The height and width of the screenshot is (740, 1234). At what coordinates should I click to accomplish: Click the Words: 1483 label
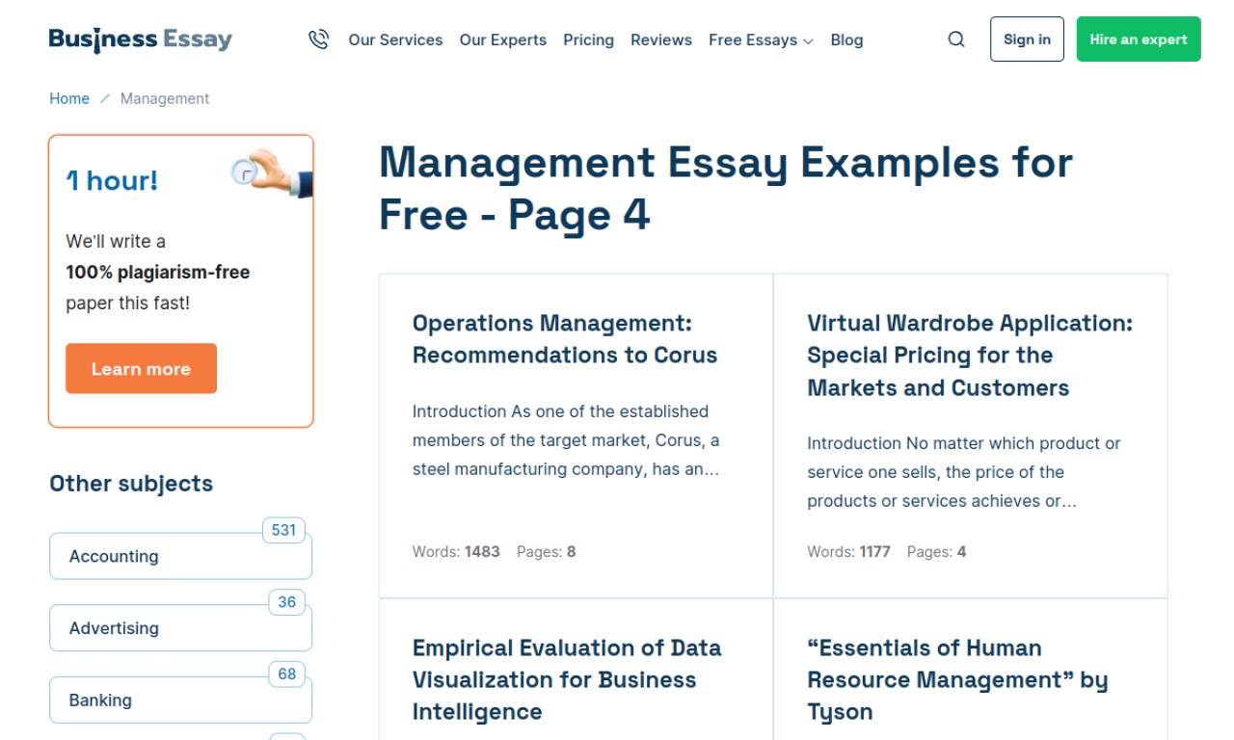pyautogui.click(x=456, y=552)
